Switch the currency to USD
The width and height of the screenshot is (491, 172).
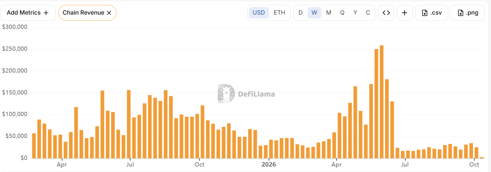pos(259,13)
